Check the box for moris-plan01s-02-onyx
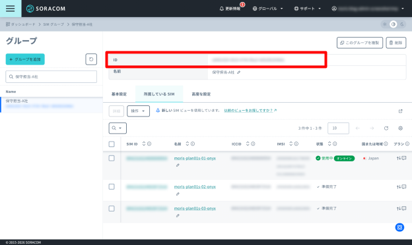 tap(112, 186)
